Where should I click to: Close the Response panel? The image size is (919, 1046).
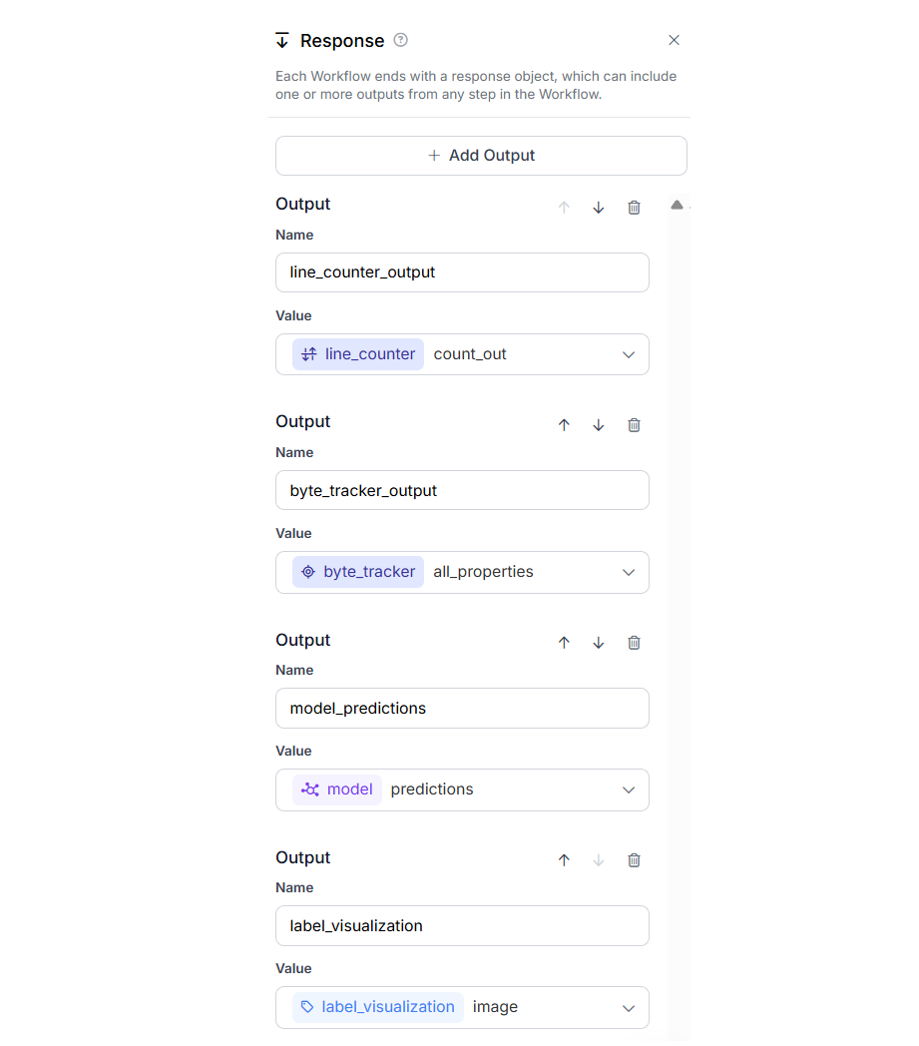[674, 40]
